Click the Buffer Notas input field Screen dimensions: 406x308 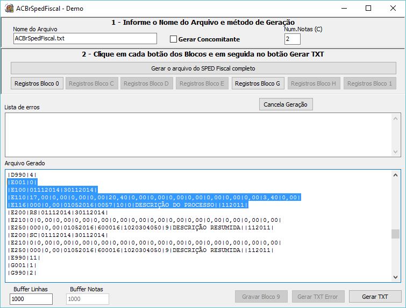point(88,299)
